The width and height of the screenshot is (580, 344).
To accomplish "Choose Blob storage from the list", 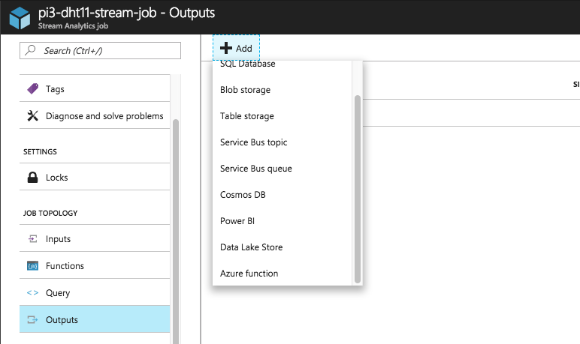I will [282, 90].
